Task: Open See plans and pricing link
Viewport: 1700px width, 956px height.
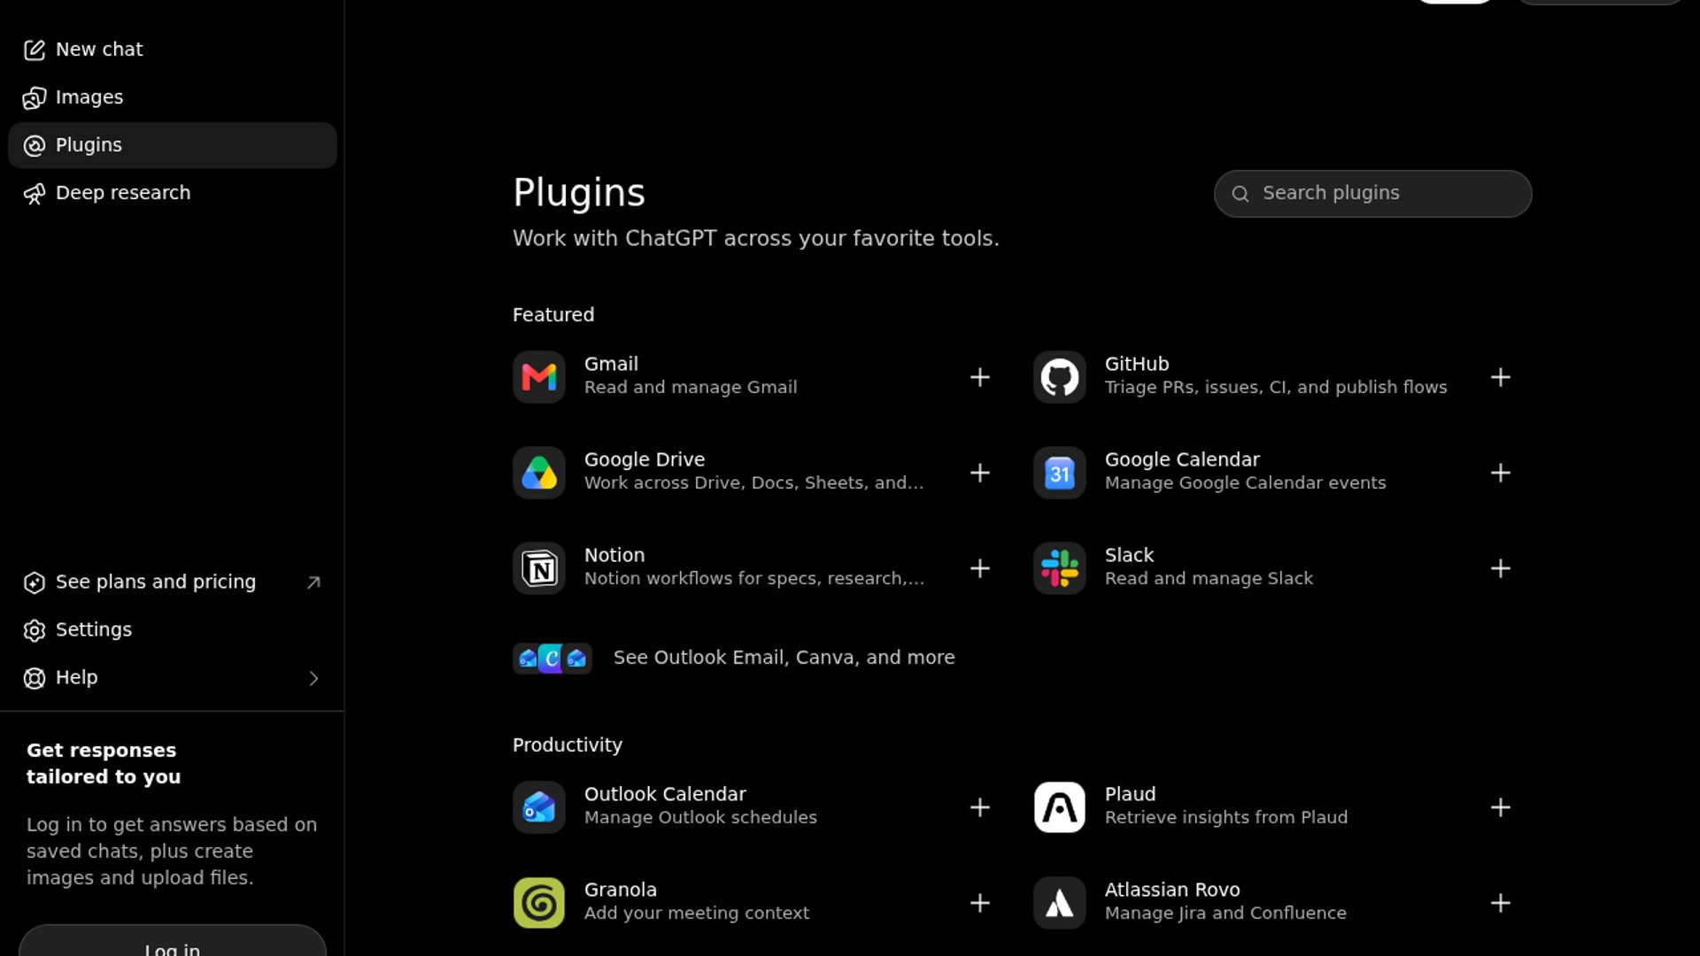Action: point(173,582)
